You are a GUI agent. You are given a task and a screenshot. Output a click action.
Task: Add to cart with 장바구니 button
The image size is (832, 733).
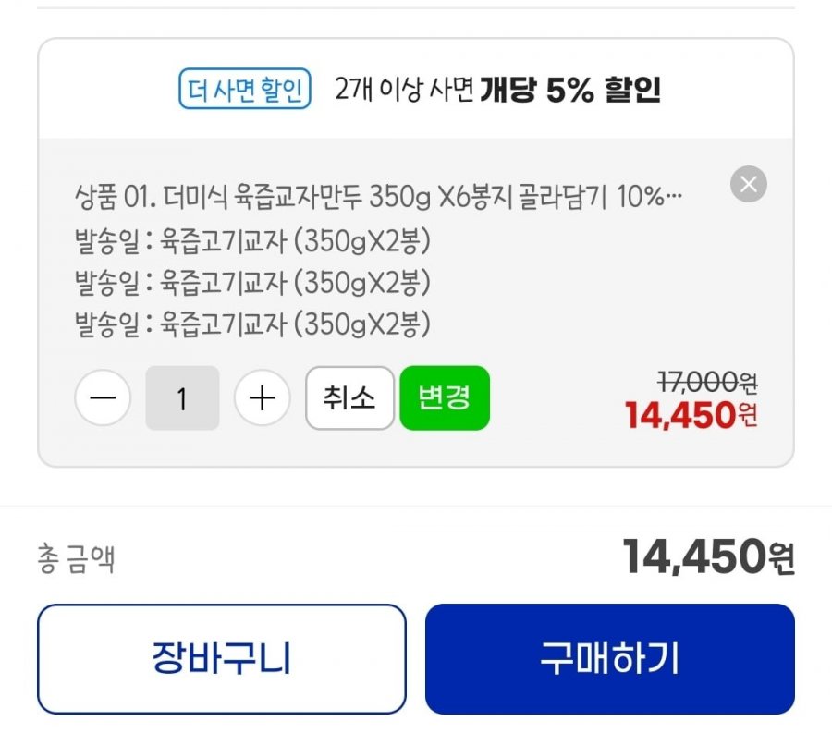tap(222, 659)
